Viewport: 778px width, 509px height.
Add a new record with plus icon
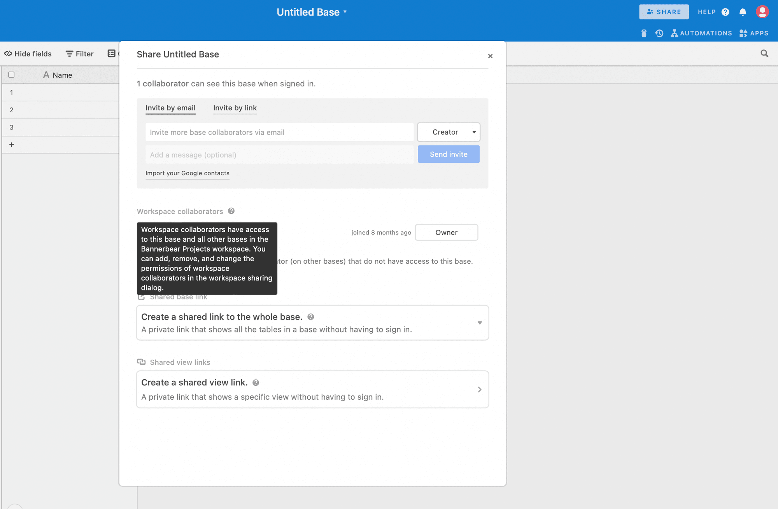click(11, 145)
